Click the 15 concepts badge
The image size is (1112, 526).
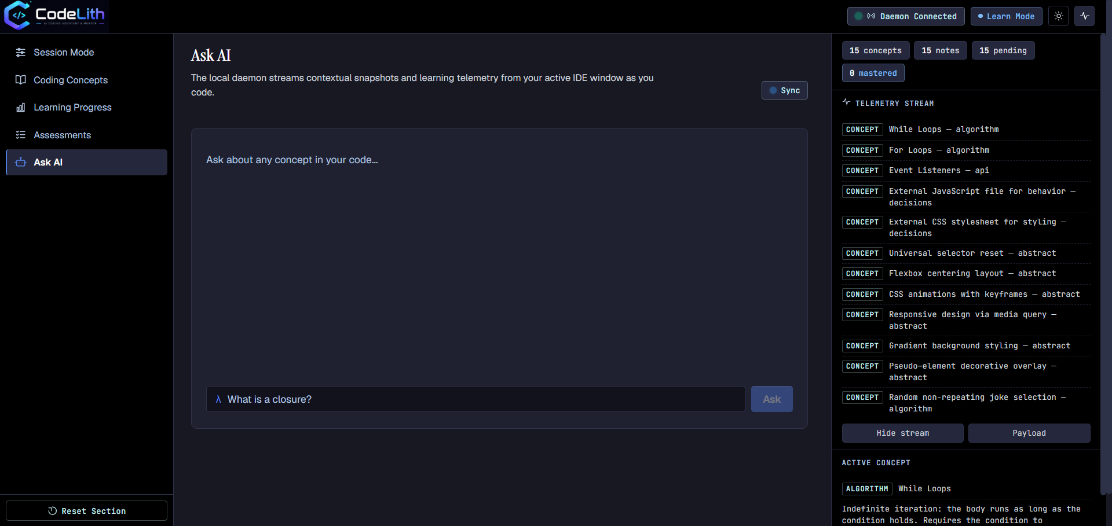[875, 51]
